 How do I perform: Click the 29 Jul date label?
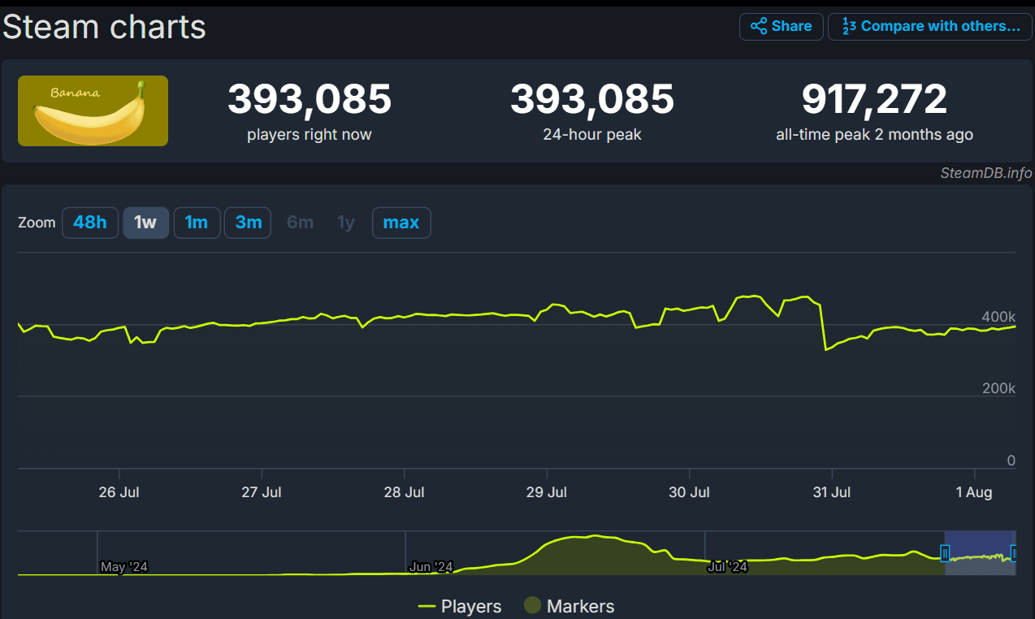click(547, 492)
